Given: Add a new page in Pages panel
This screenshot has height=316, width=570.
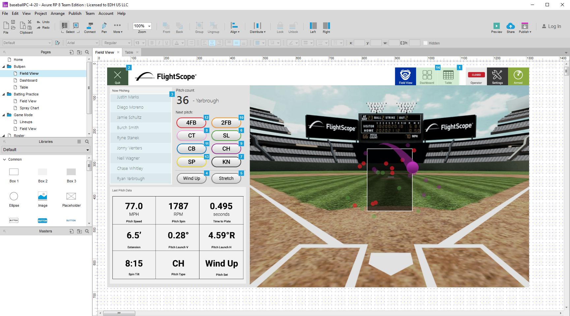Looking at the screenshot, I should click(72, 52).
